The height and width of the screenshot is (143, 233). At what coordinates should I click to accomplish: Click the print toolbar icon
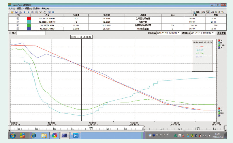[20, 12]
